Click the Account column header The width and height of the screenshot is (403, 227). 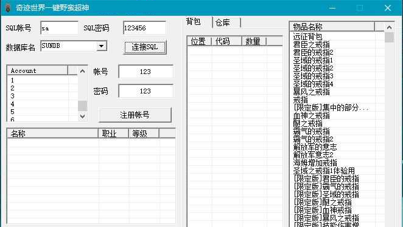[x=38, y=70]
